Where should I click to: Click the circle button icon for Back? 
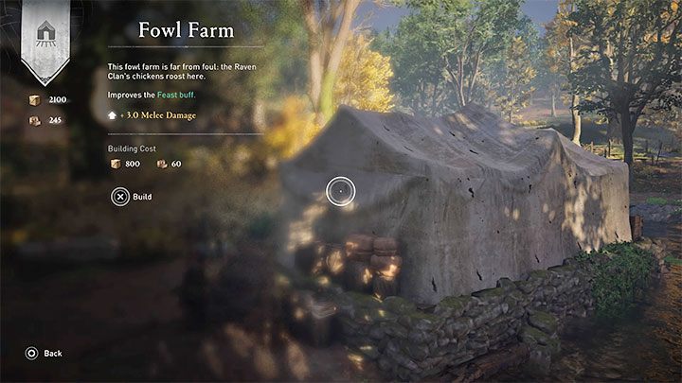(32, 354)
